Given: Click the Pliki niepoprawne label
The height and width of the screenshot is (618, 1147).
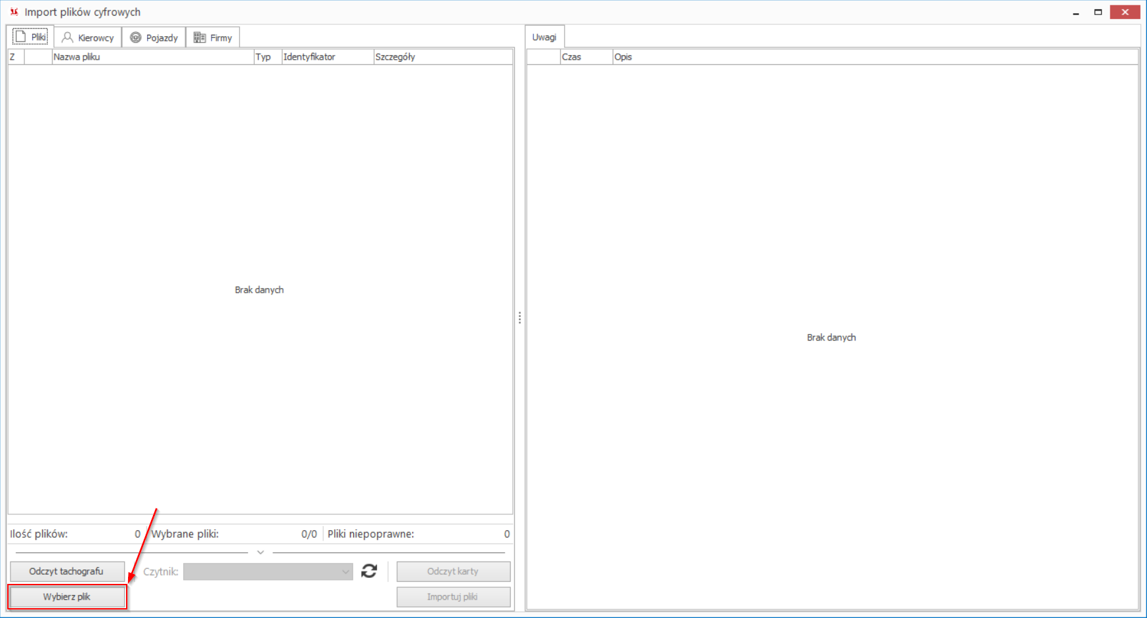Looking at the screenshot, I should 371,534.
